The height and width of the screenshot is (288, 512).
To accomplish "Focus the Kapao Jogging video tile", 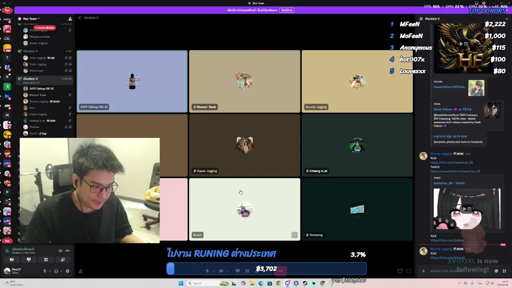I will click(x=244, y=145).
